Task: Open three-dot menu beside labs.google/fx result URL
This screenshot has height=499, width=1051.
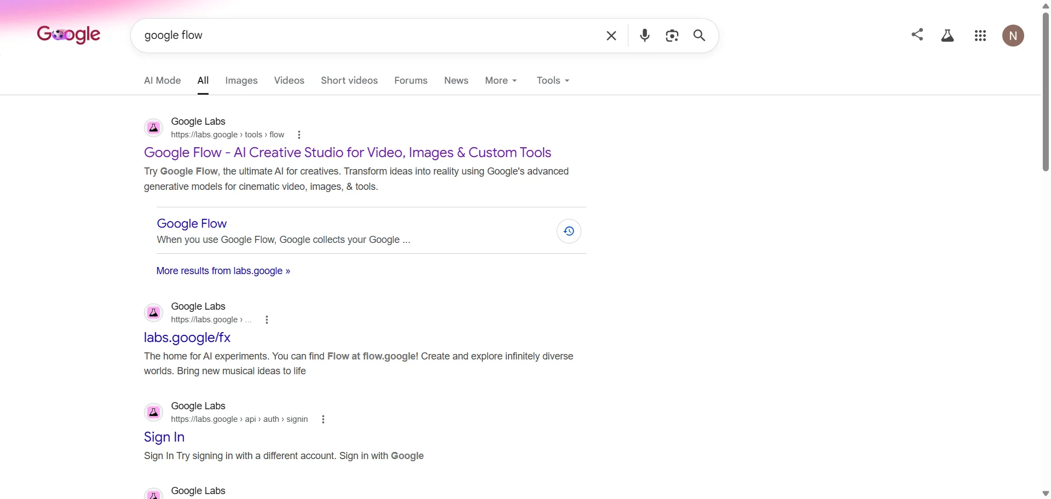Action: [x=267, y=320]
